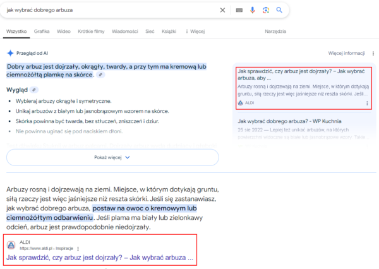Open the on-screen keyboard icon
The height and width of the screenshot is (269, 379).
239,10
